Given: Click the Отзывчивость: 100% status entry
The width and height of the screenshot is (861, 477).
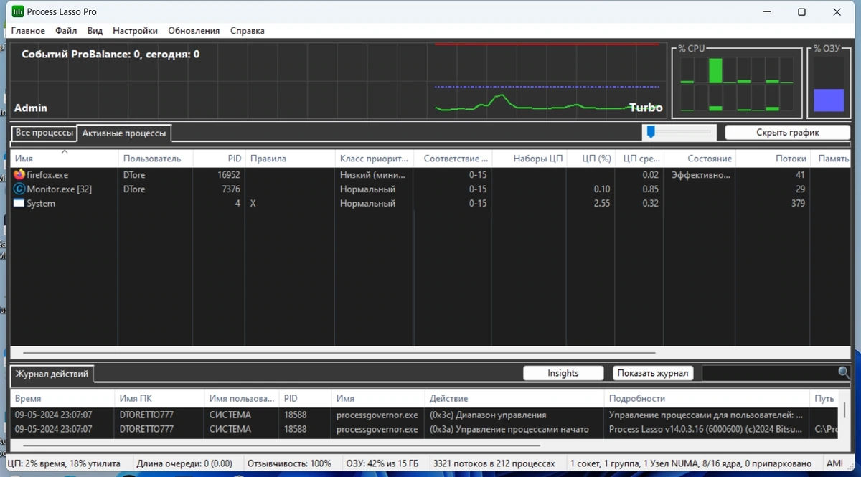Looking at the screenshot, I should coord(289,464).
